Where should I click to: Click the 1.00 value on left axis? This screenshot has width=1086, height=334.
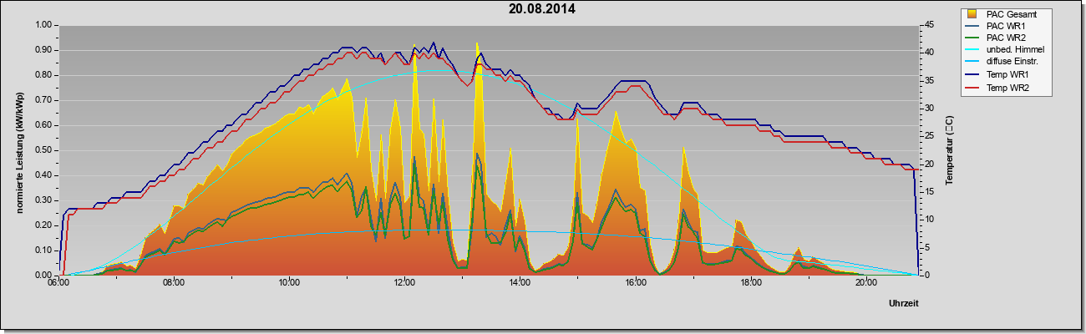43,25
